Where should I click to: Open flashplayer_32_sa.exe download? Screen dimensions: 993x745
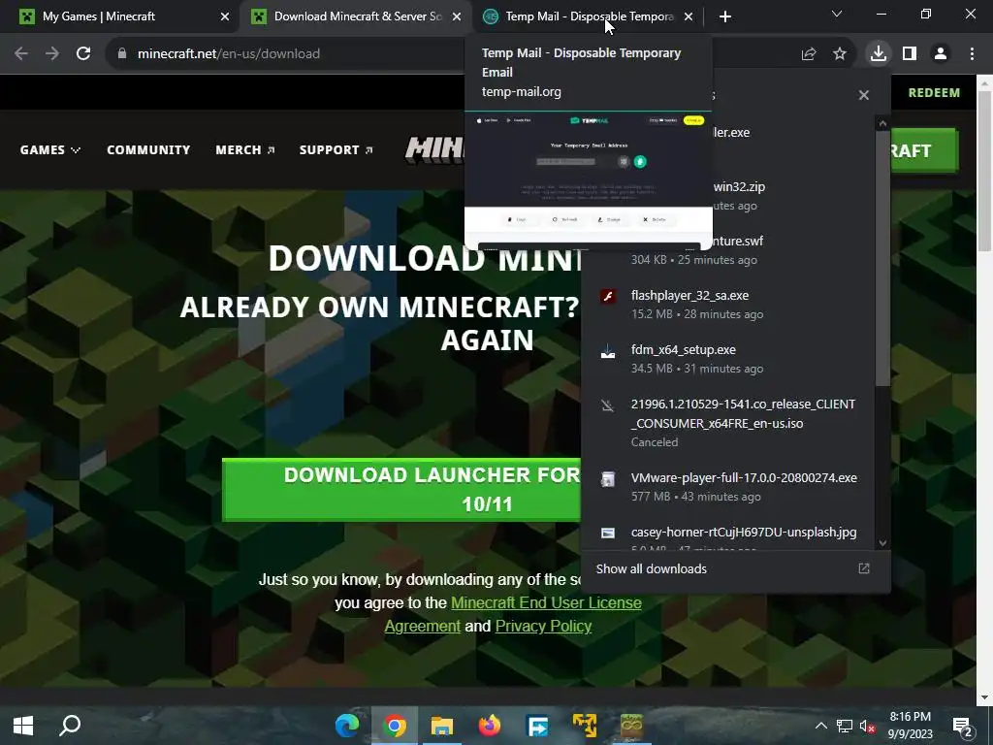click(727, 305)
